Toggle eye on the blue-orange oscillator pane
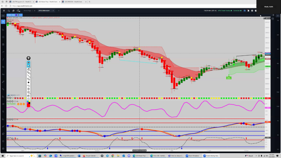 (x=17, y=119)
